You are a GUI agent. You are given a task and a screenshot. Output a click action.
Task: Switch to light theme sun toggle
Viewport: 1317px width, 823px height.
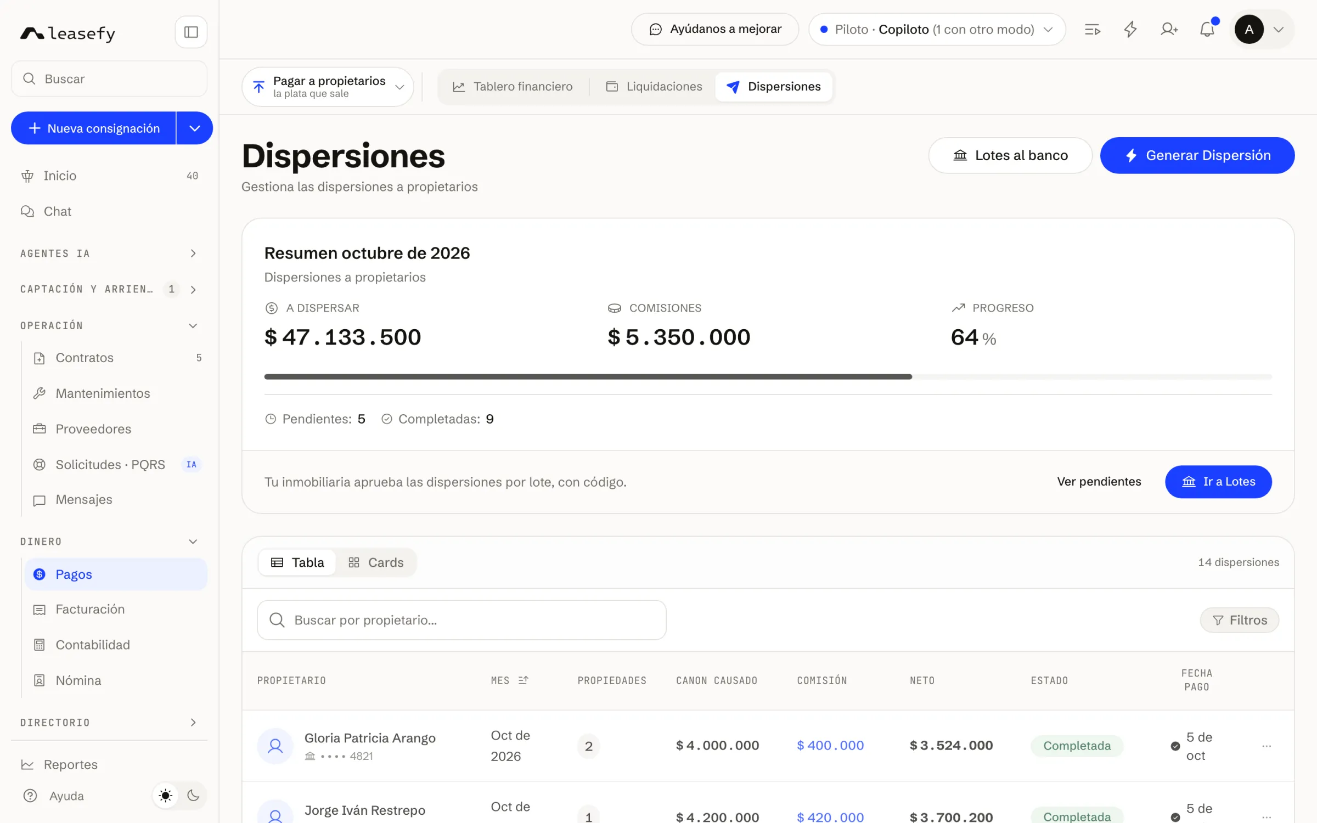coord(165,796)
